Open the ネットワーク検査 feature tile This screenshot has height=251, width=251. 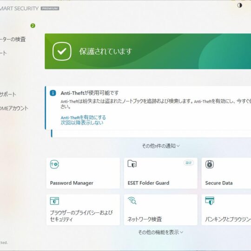[160, 210]
